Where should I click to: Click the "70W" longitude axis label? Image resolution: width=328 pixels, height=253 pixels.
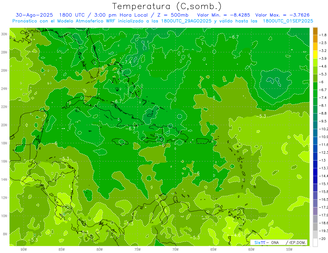[175, 249]
